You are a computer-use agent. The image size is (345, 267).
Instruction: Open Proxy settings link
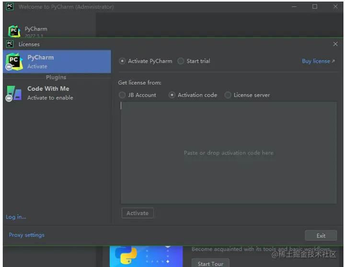tap(27, 235)
